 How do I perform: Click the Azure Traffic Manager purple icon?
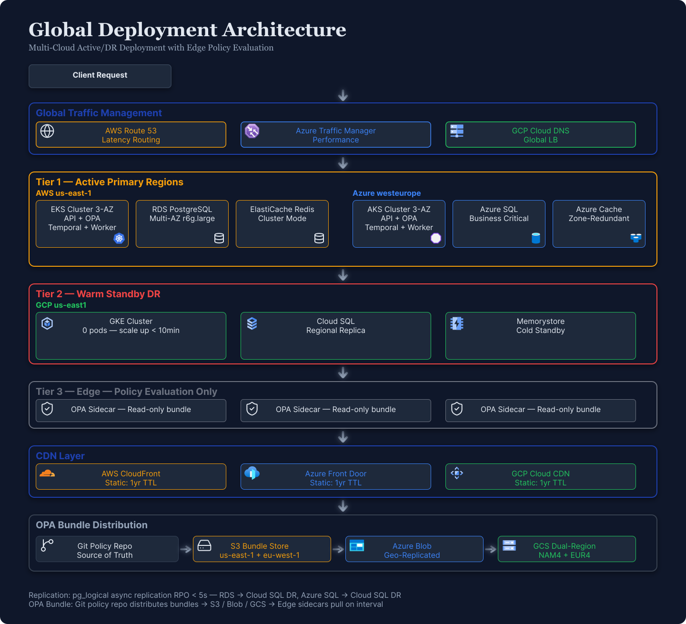(252, 131)
